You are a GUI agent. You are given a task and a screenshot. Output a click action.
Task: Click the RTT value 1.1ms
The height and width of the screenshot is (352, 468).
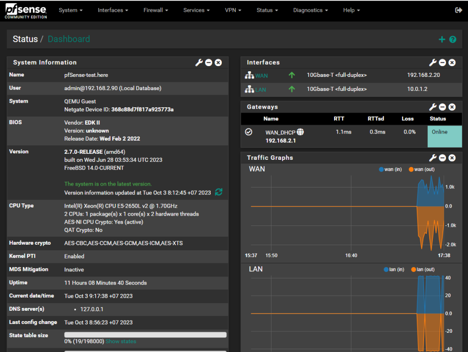click(344, 132)
